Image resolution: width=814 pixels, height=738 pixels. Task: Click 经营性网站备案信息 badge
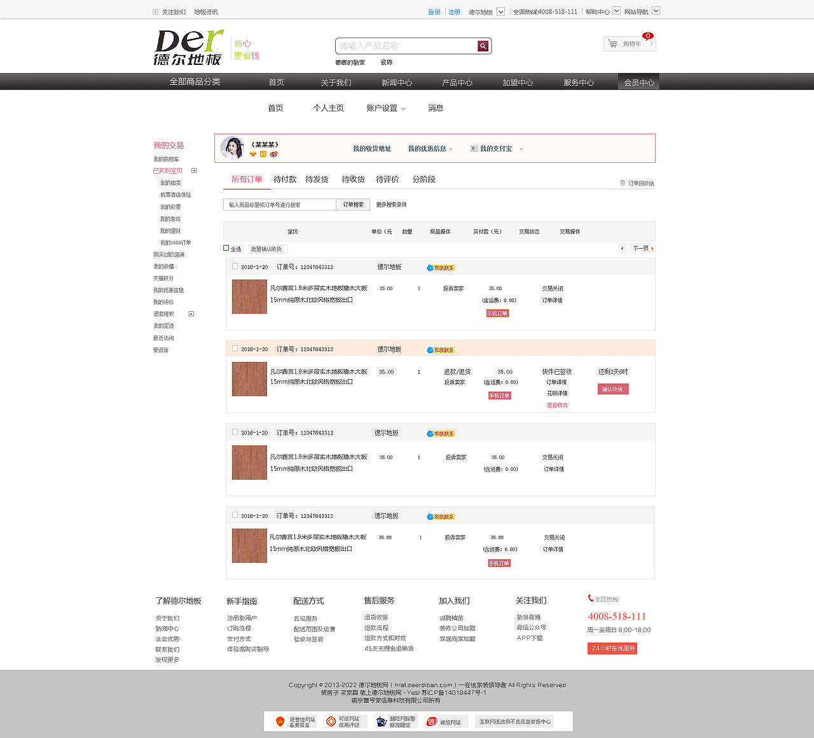point(296,721)
